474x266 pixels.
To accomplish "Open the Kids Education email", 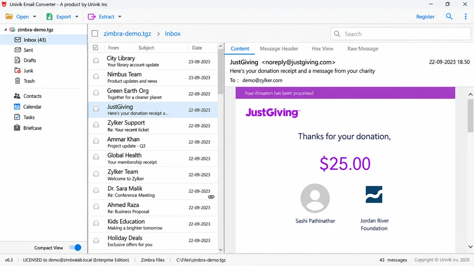I will [153, 224].
